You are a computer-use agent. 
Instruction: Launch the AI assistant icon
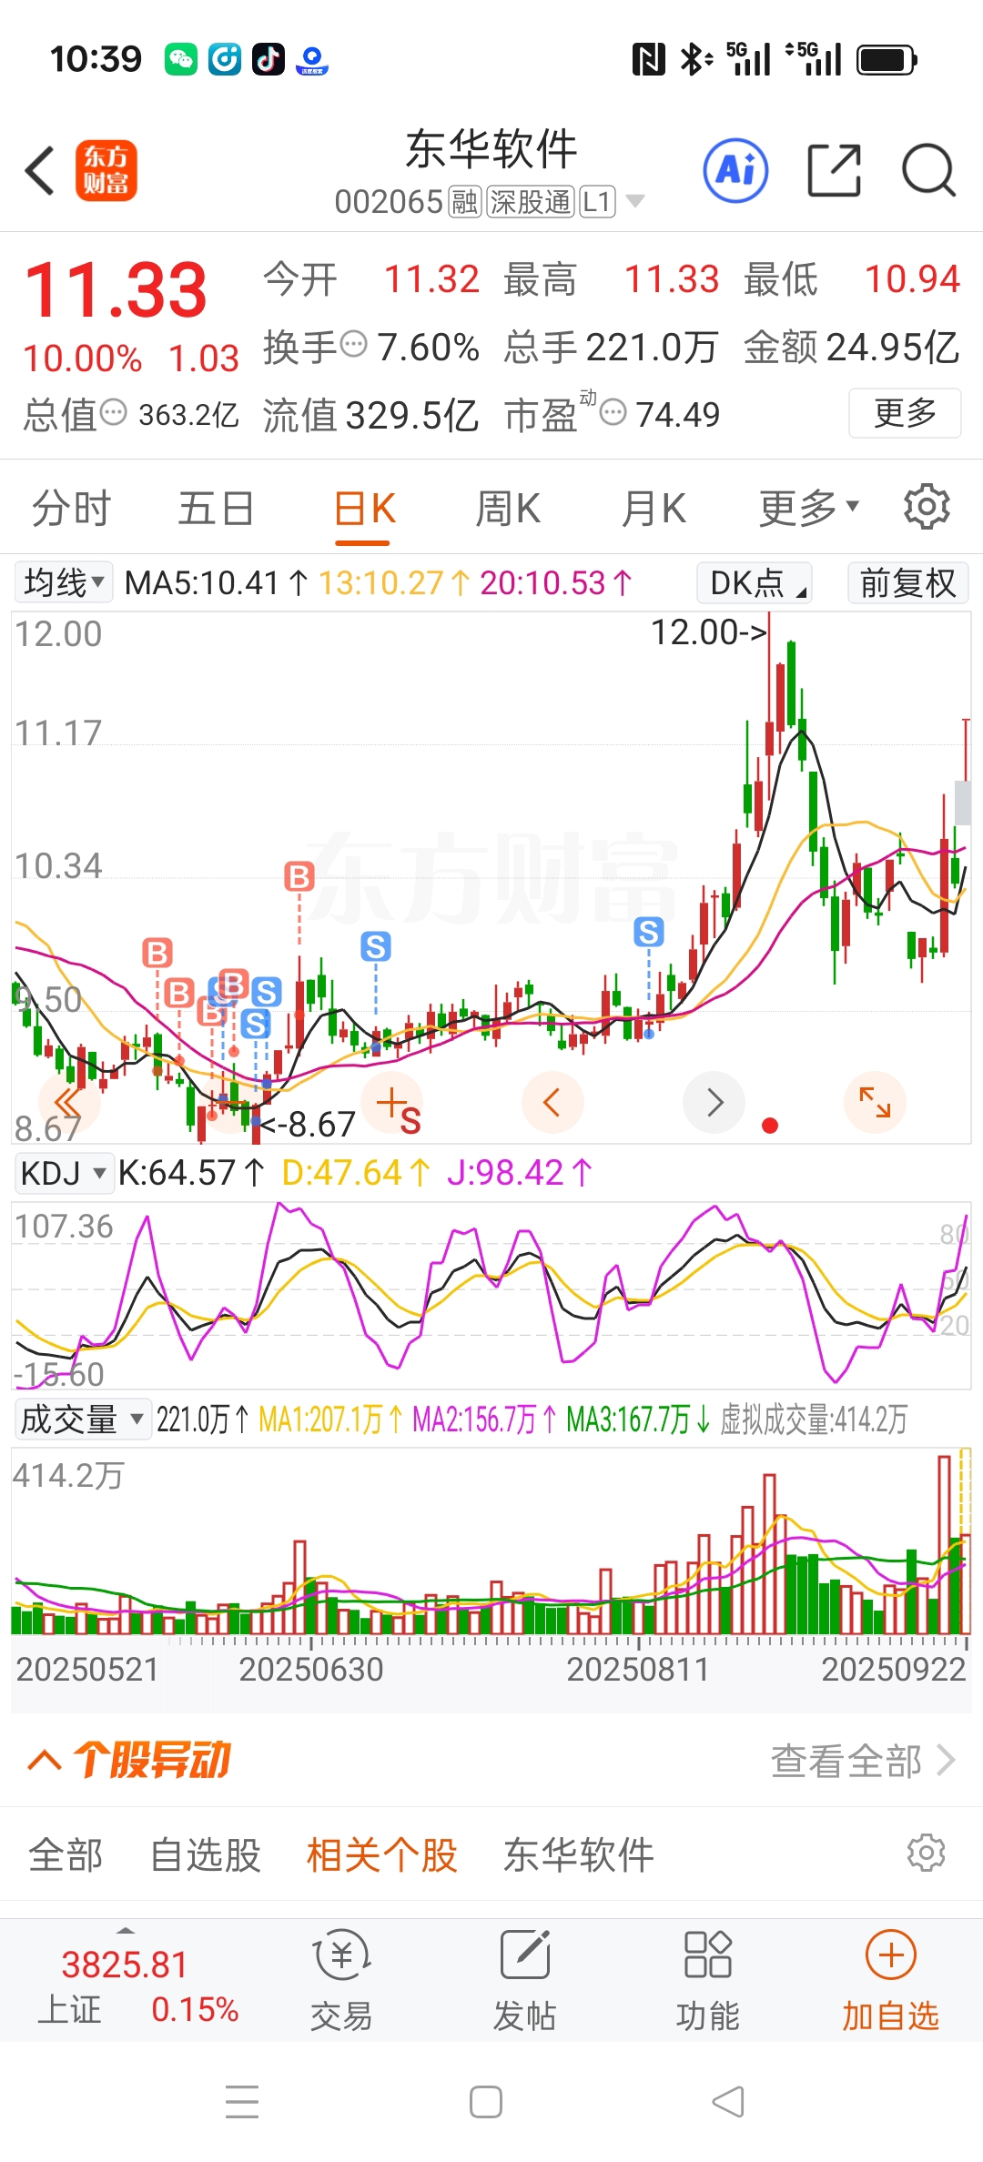point(735,170)
